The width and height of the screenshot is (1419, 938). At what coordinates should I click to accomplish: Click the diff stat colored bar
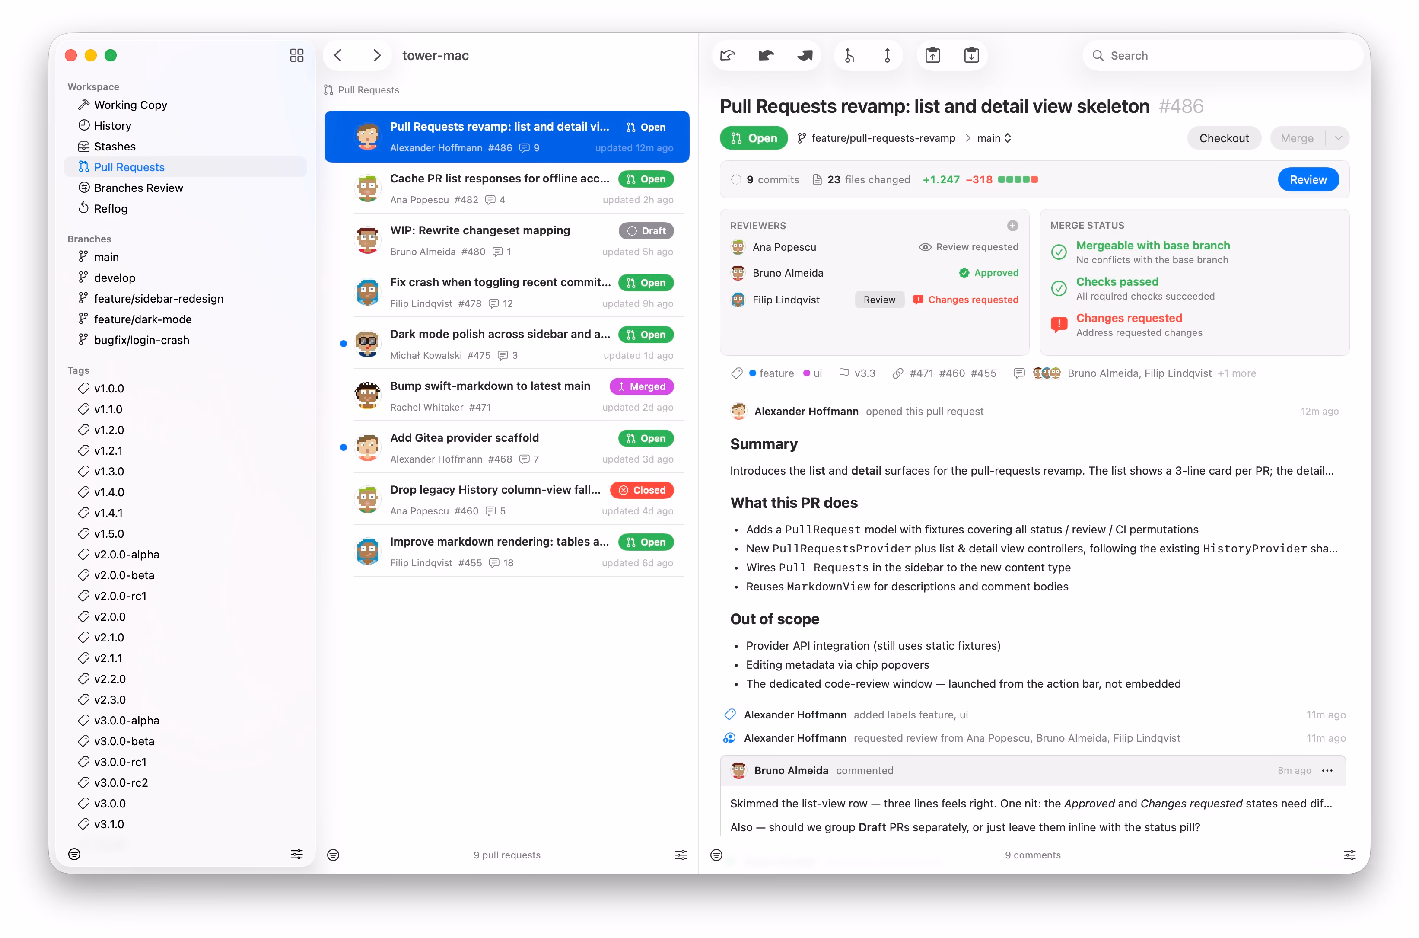coord(1018,179)
